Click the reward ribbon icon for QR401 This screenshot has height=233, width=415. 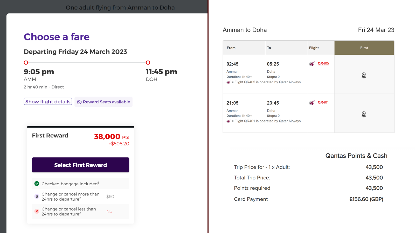click(x=364, y=114)
